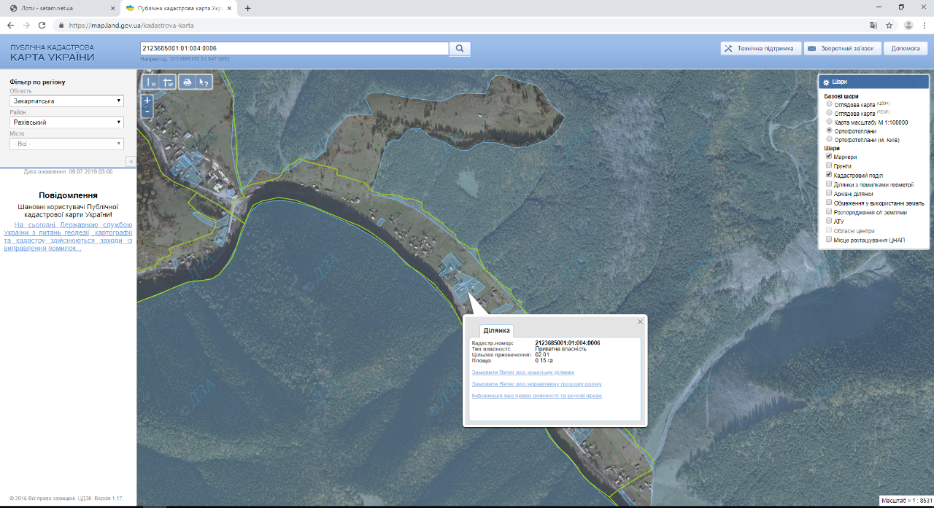Click Приватна власність value

point(560,348)
